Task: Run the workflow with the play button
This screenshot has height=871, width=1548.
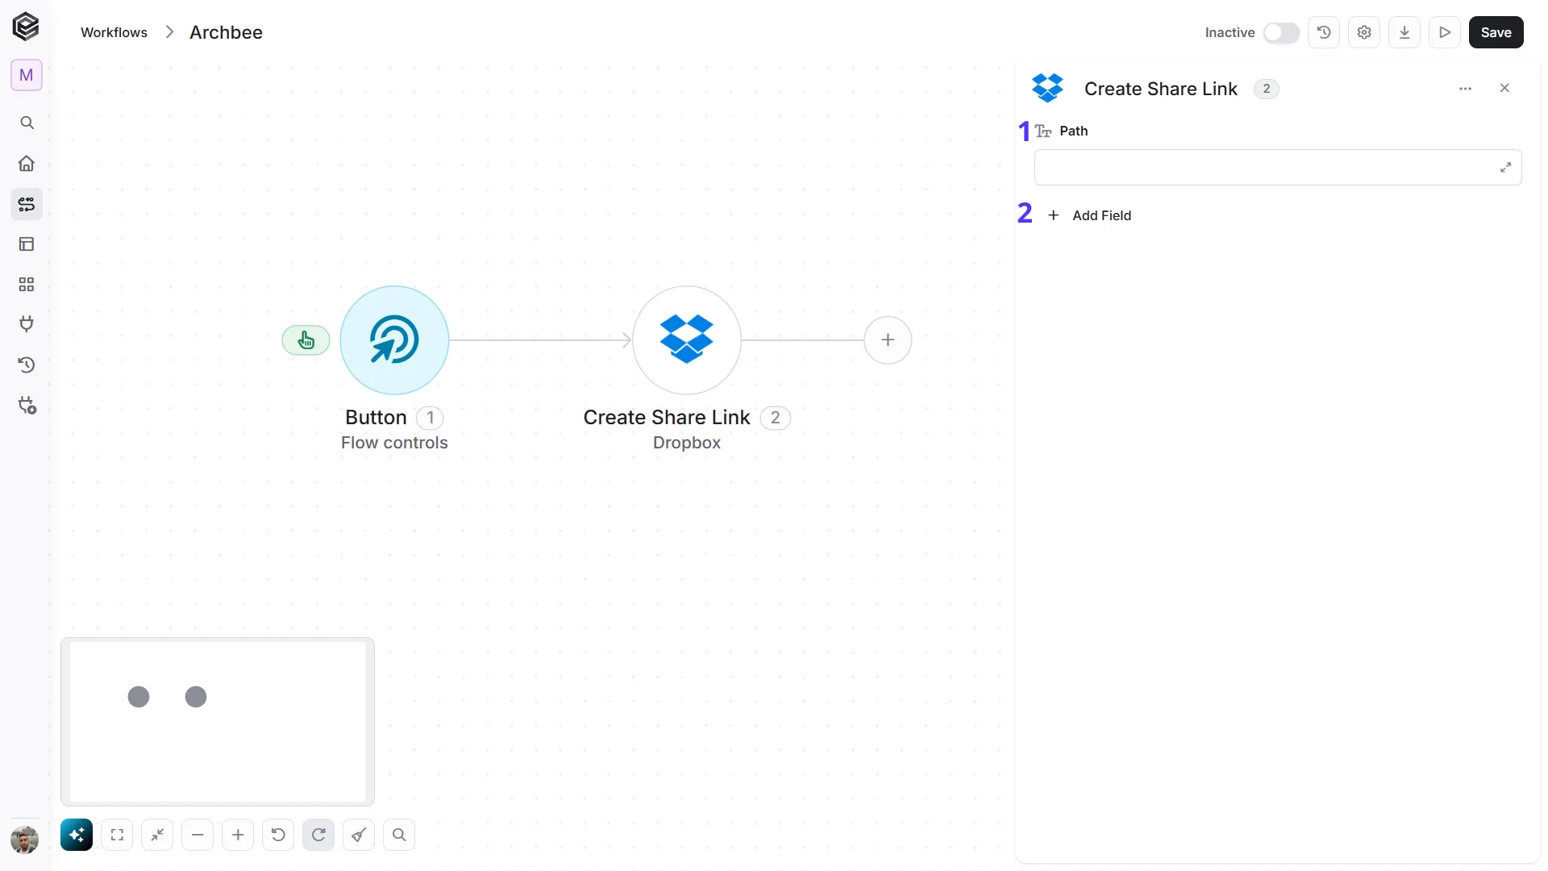Action: coord(1445,32)
